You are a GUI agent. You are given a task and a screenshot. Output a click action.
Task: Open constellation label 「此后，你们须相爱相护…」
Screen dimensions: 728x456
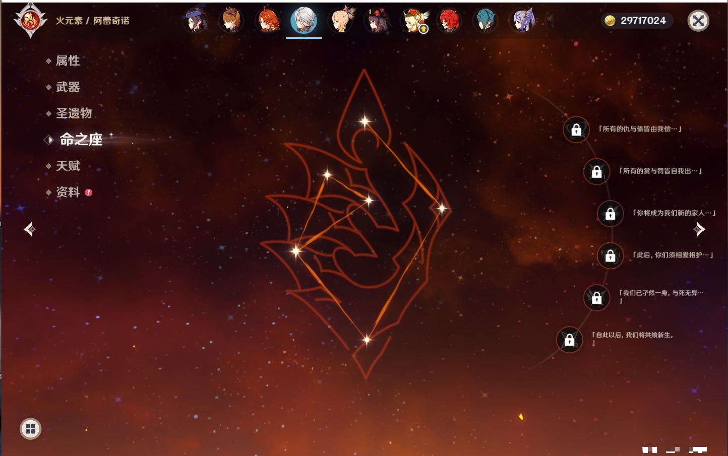(673, 255)
